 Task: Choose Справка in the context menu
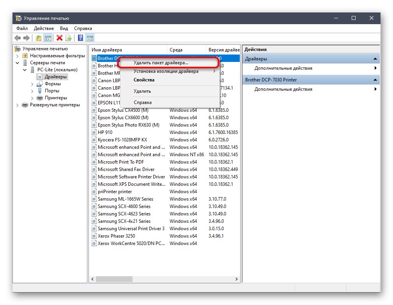(170, 102)
